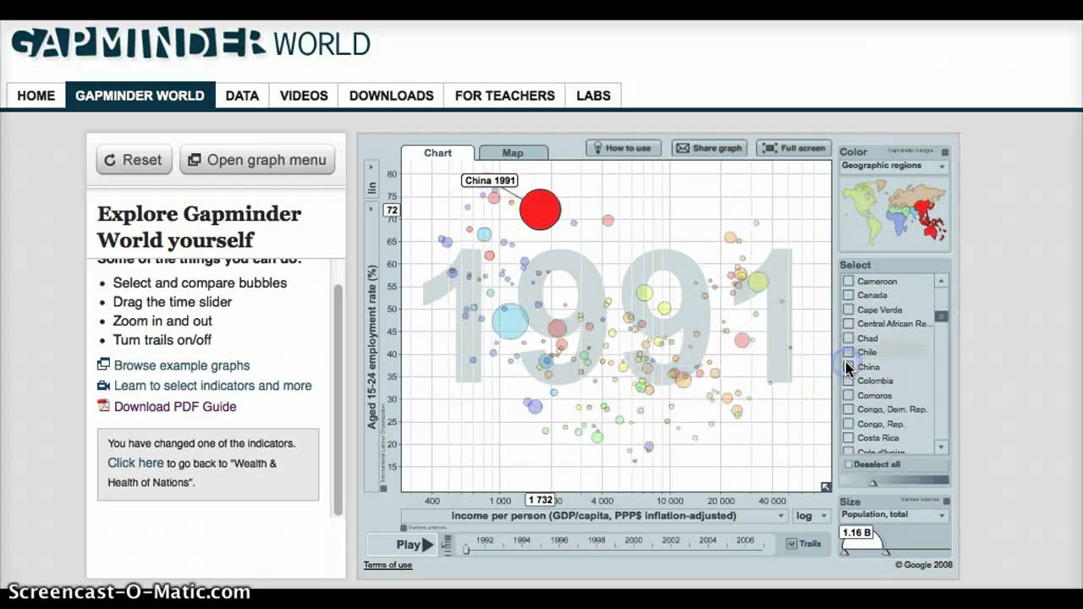The width and height of the screenshot is (1083, 609).
Task: Open the LABS page
Action: click(593, 96)
